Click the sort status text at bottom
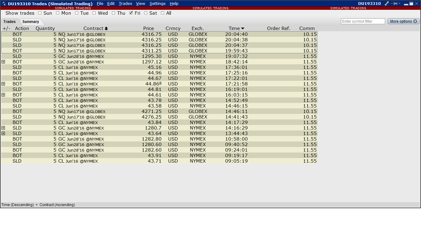This screenshot has height=241, width=421. point(38,205)
